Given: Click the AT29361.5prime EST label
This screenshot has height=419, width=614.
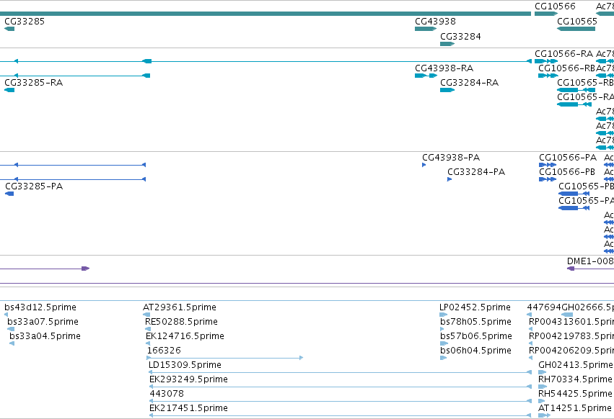Looking at the screenshot, I should tap(180, 307).
